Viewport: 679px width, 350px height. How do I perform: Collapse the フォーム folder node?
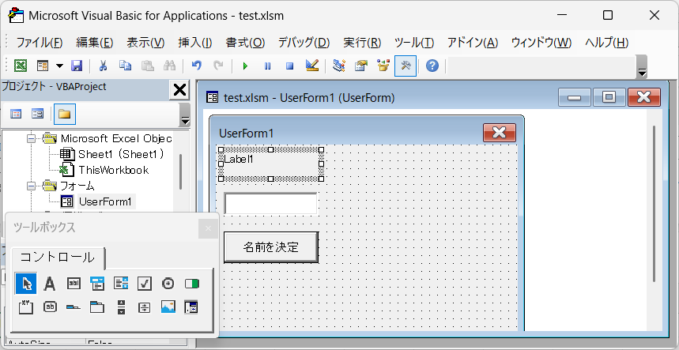(x=31, y=186)
